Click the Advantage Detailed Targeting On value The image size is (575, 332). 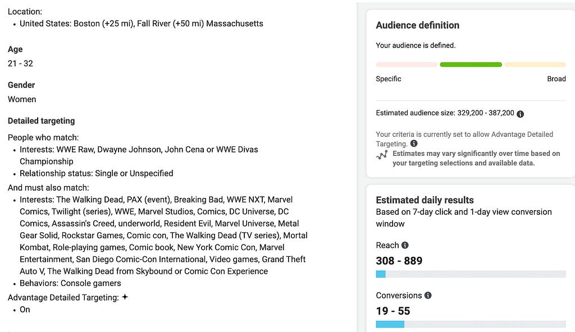[25, 310]
